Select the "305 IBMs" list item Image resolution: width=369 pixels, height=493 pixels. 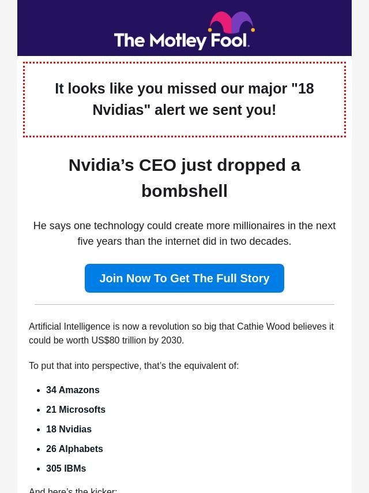(x=66, y=469)
